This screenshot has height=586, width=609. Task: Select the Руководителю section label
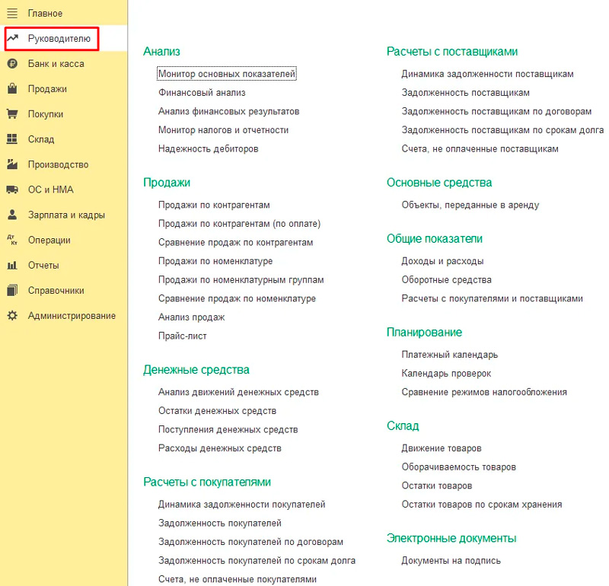[x=59, y=39]
